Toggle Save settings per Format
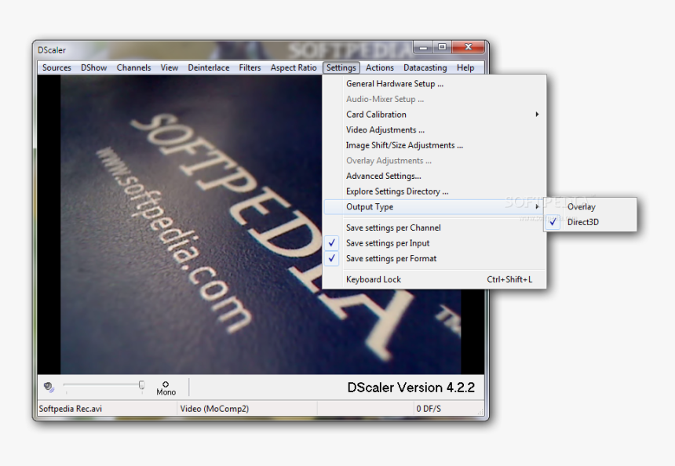675x466 pixels. point(434,259)
